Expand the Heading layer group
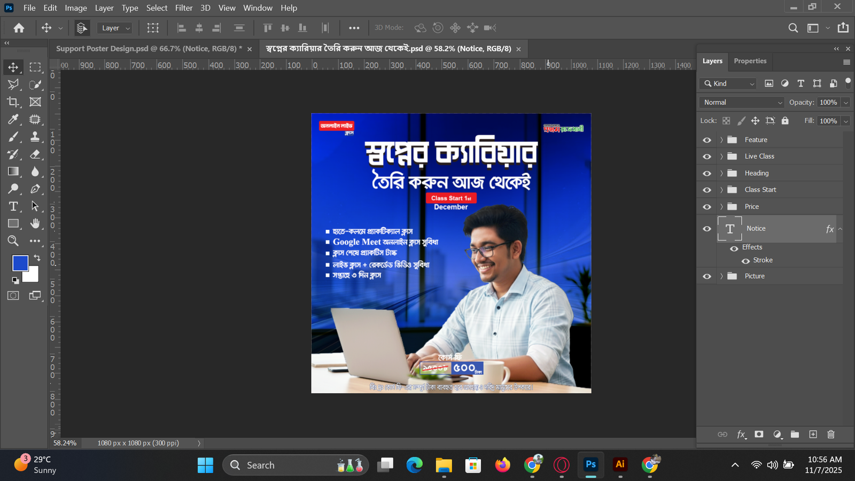This screenshot has height=481, width=855. point(721,173)
